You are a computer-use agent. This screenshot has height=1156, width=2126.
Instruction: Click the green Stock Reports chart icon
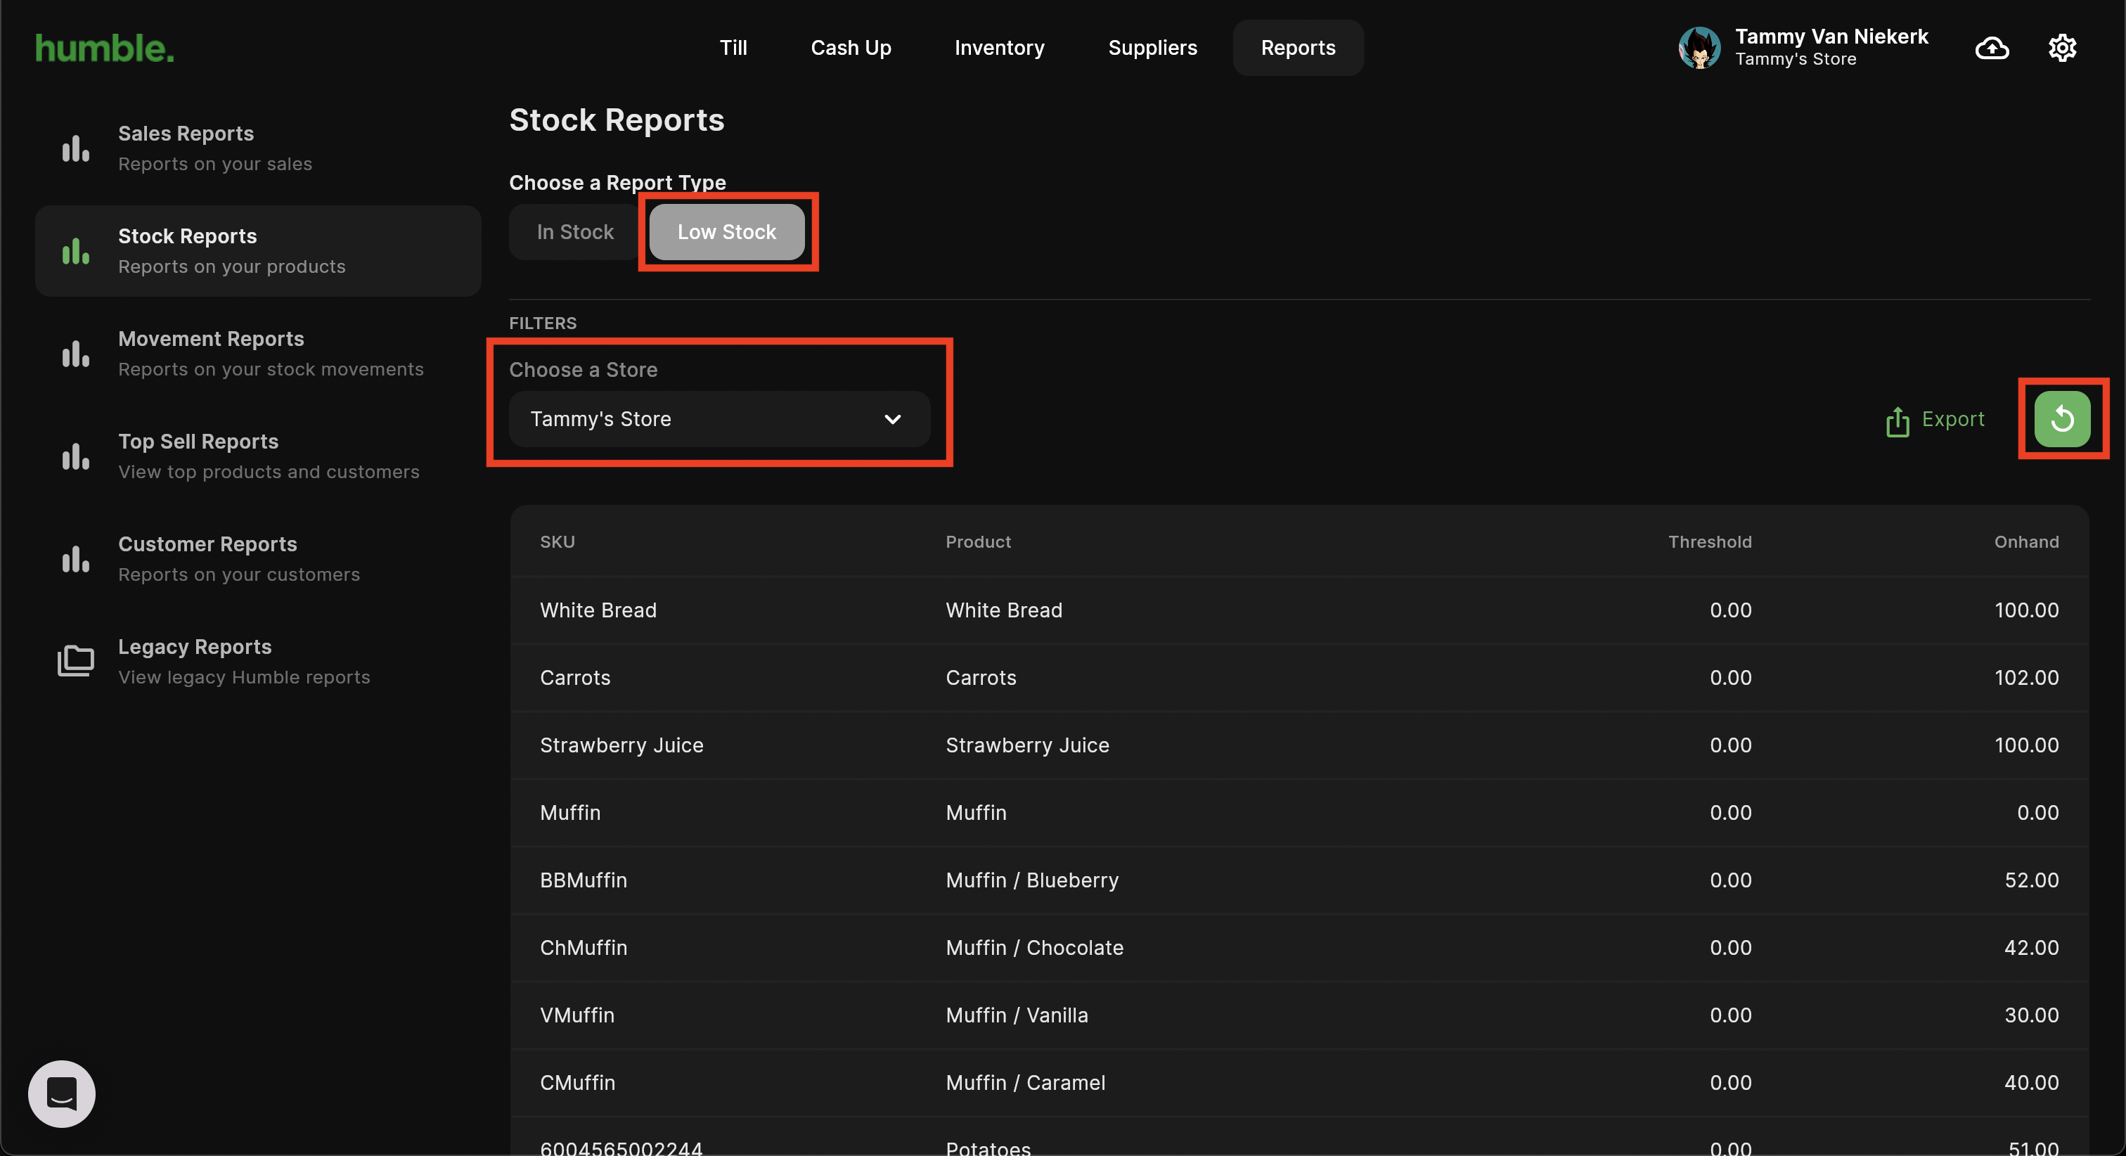tap(76, 251)
